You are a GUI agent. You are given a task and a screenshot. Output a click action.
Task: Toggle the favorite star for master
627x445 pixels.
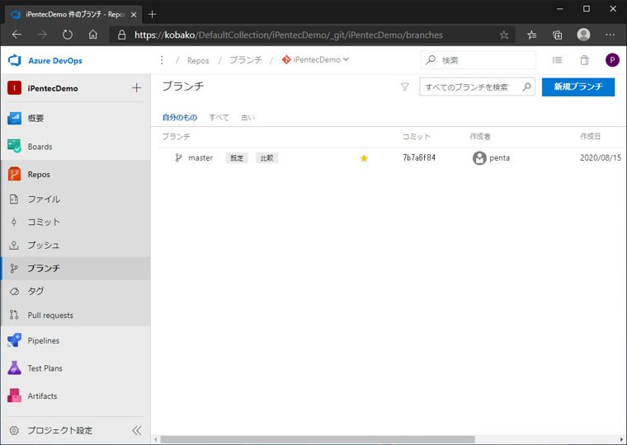364,158
